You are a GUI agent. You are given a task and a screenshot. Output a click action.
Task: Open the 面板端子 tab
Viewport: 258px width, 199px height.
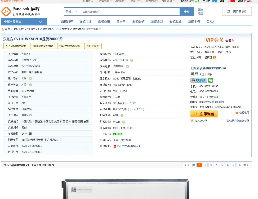[138, 22]
